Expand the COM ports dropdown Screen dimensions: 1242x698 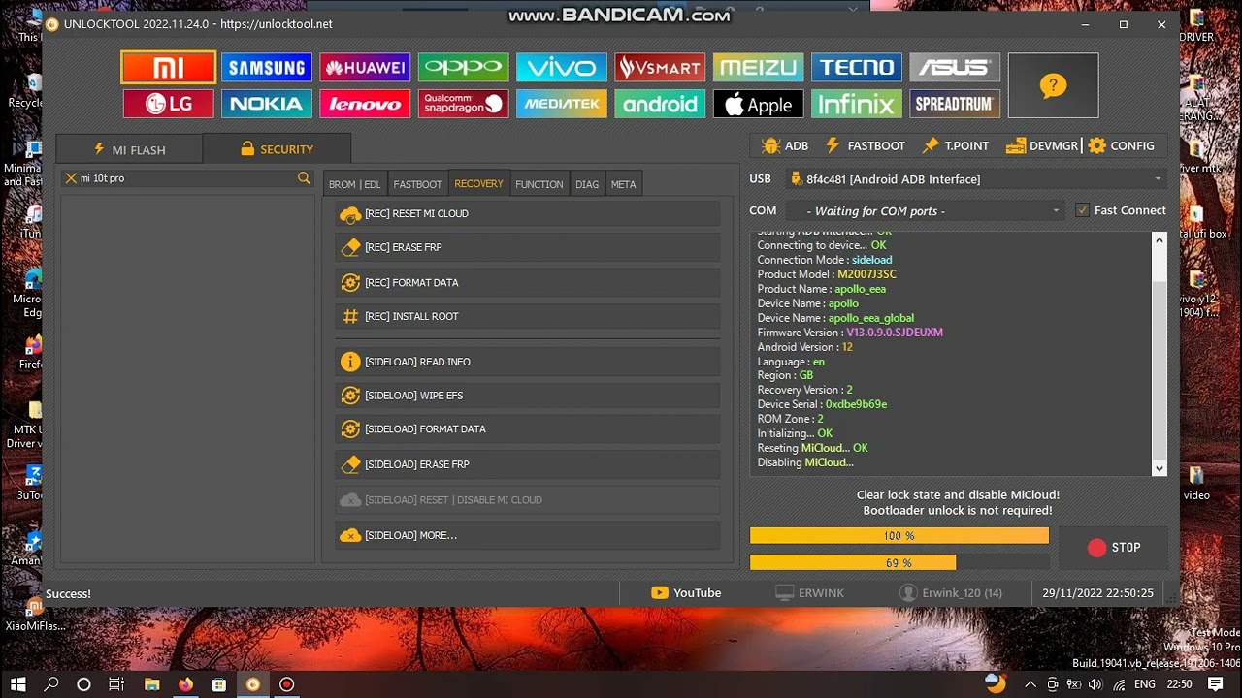[x=1056, y=210]
